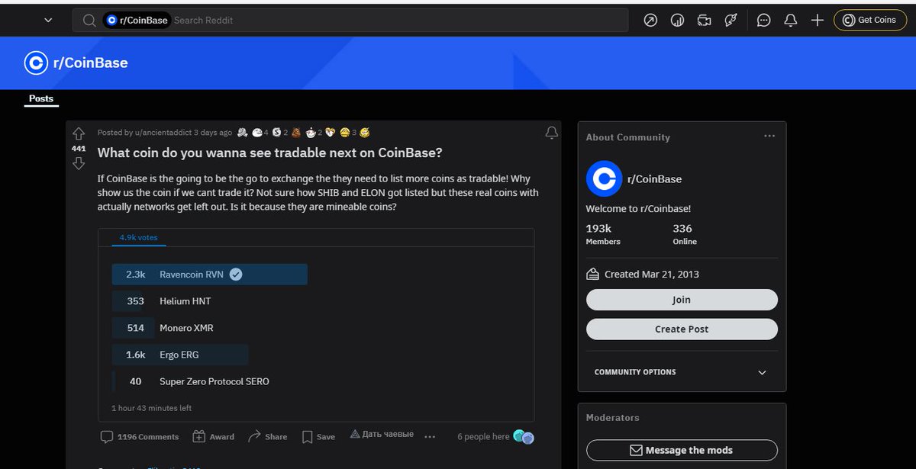Click the first award icon after 3 days ago

242,133
